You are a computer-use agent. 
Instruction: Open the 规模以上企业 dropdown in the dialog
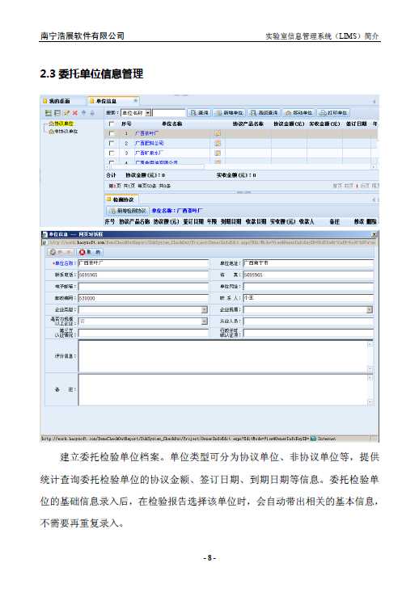coord(204,321)
